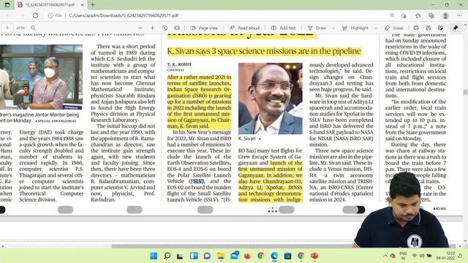Start Read aloud
The width and height of the screenshot is (468, 263).
(244, 28)
